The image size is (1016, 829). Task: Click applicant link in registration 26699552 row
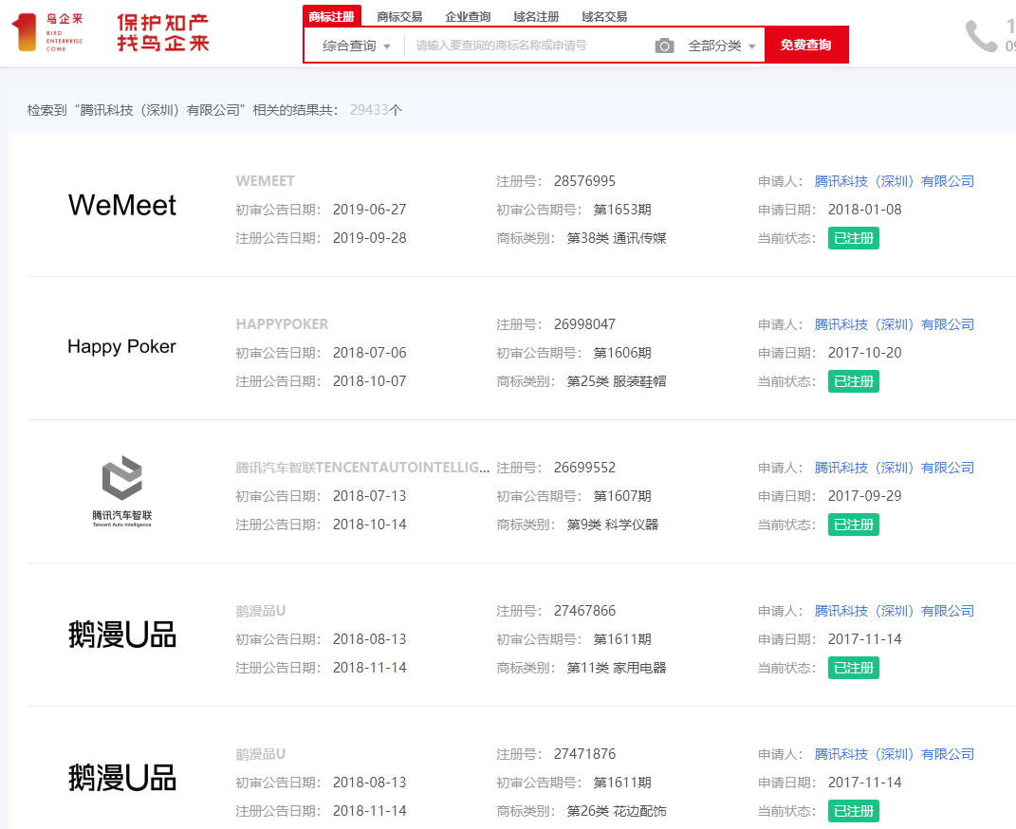(895, 468)
